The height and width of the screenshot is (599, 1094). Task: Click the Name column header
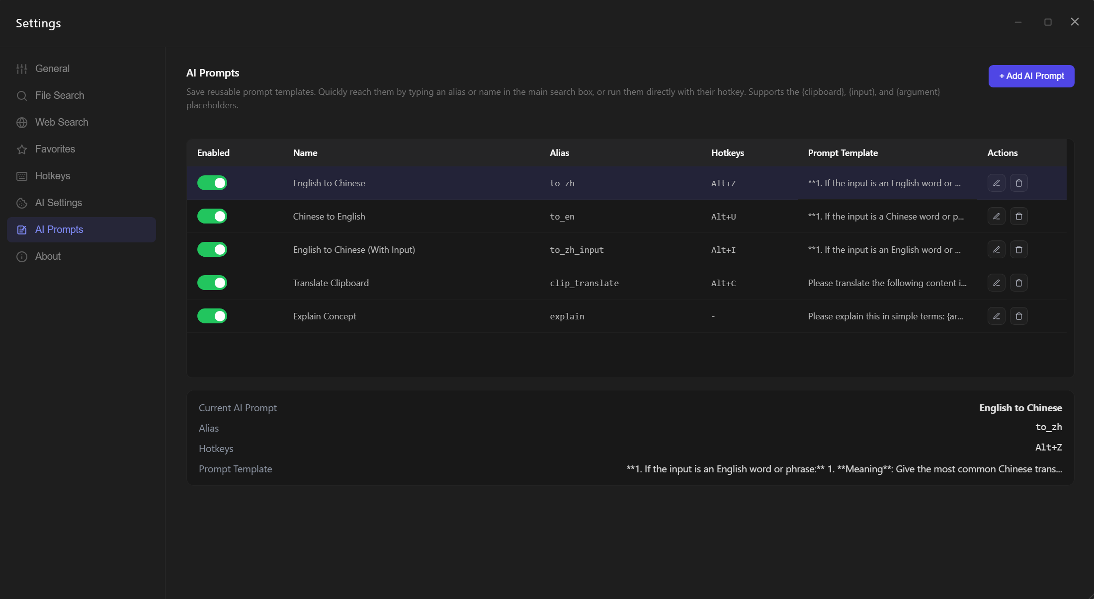click(305, 153)
